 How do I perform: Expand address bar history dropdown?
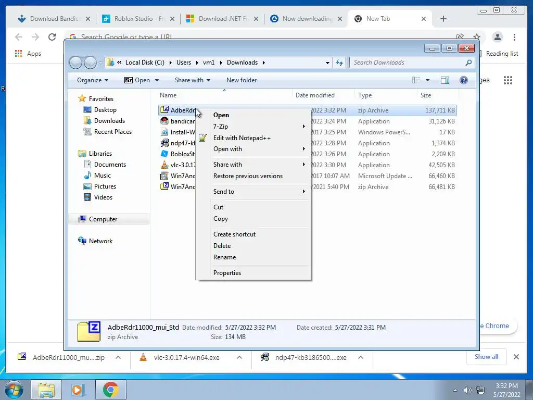[x=327, y=63]
